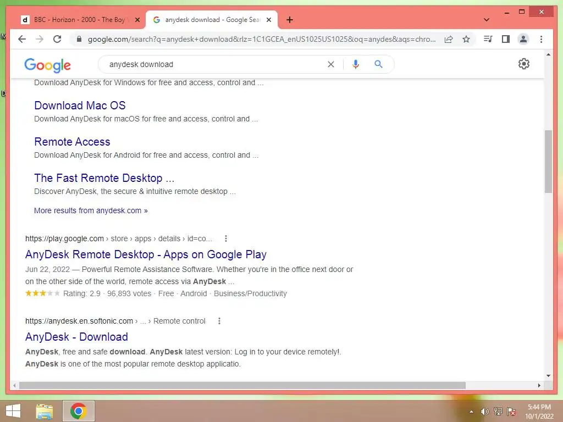
Task: Open AnyDesk - Download Softonic result
Action: coord(76,337)
